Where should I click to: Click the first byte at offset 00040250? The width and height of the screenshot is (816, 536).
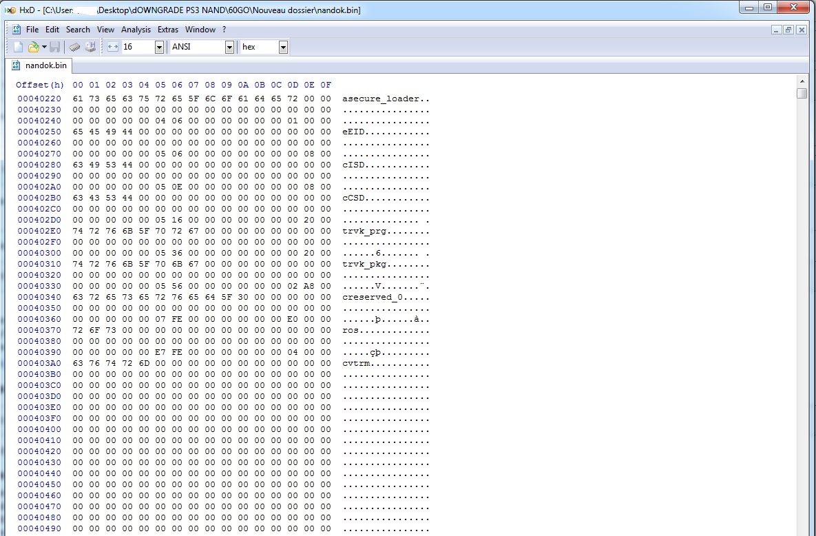tap(77, 132)
